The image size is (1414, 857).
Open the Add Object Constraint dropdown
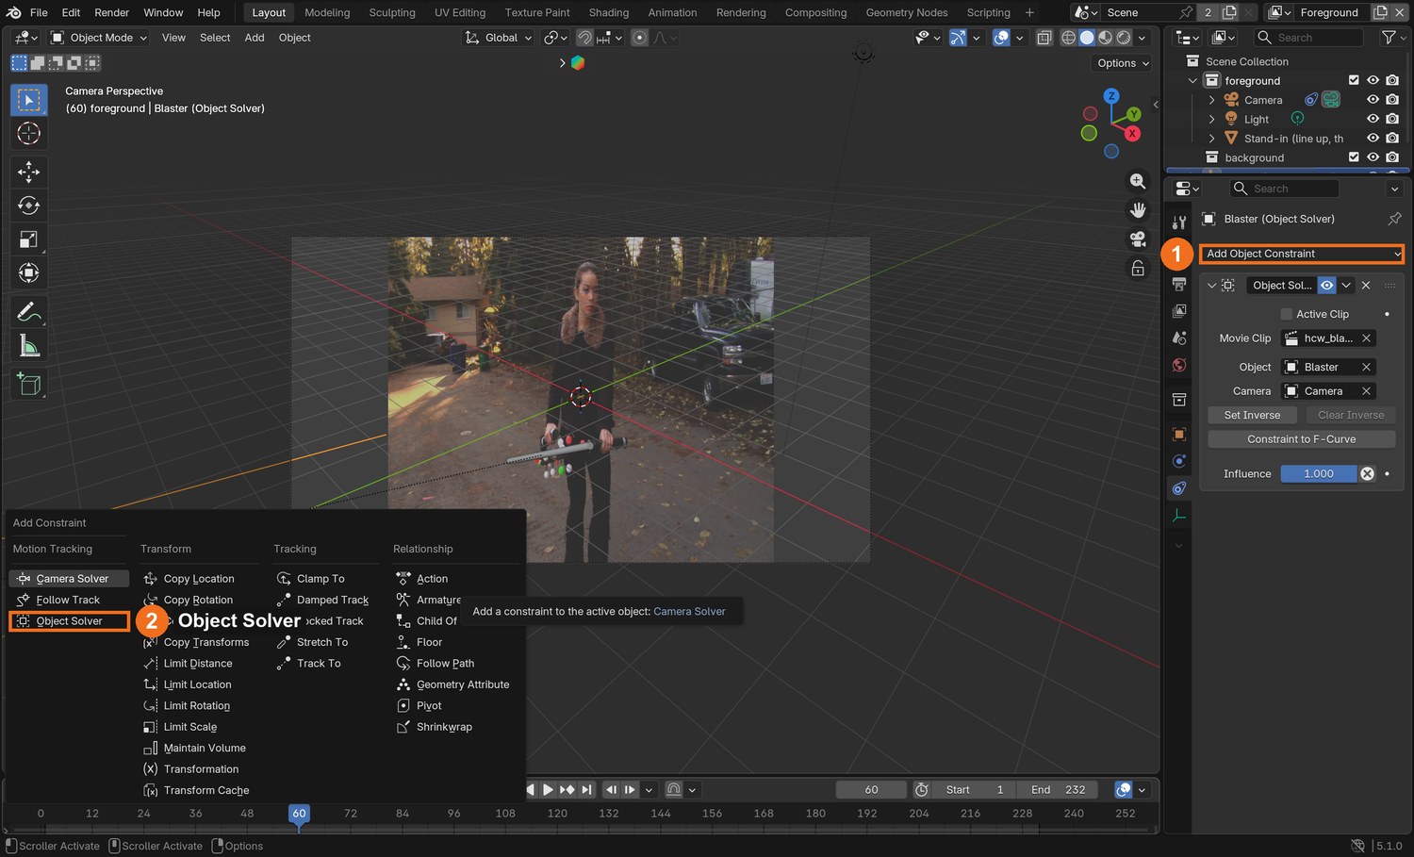1302,254
